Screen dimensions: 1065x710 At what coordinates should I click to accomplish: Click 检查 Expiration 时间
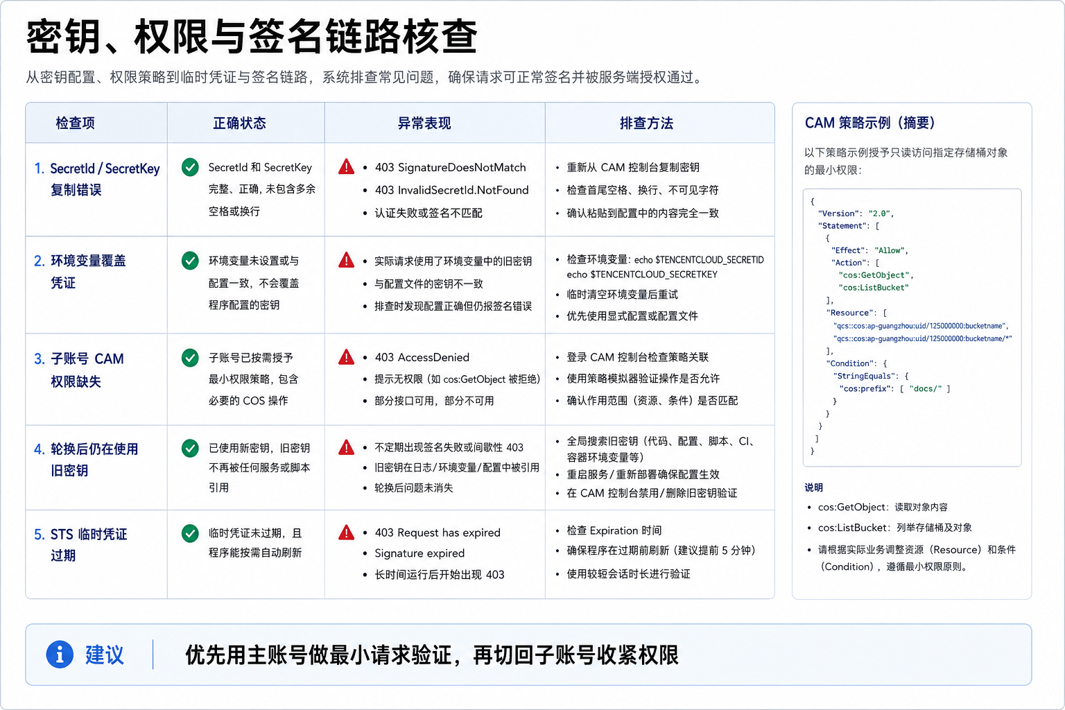[614, 530]
